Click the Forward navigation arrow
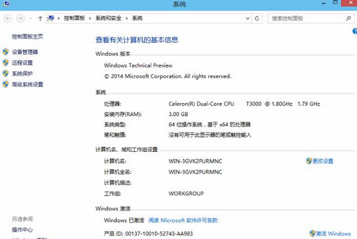Viewport: 357px width, 239px height. [20, 18]
